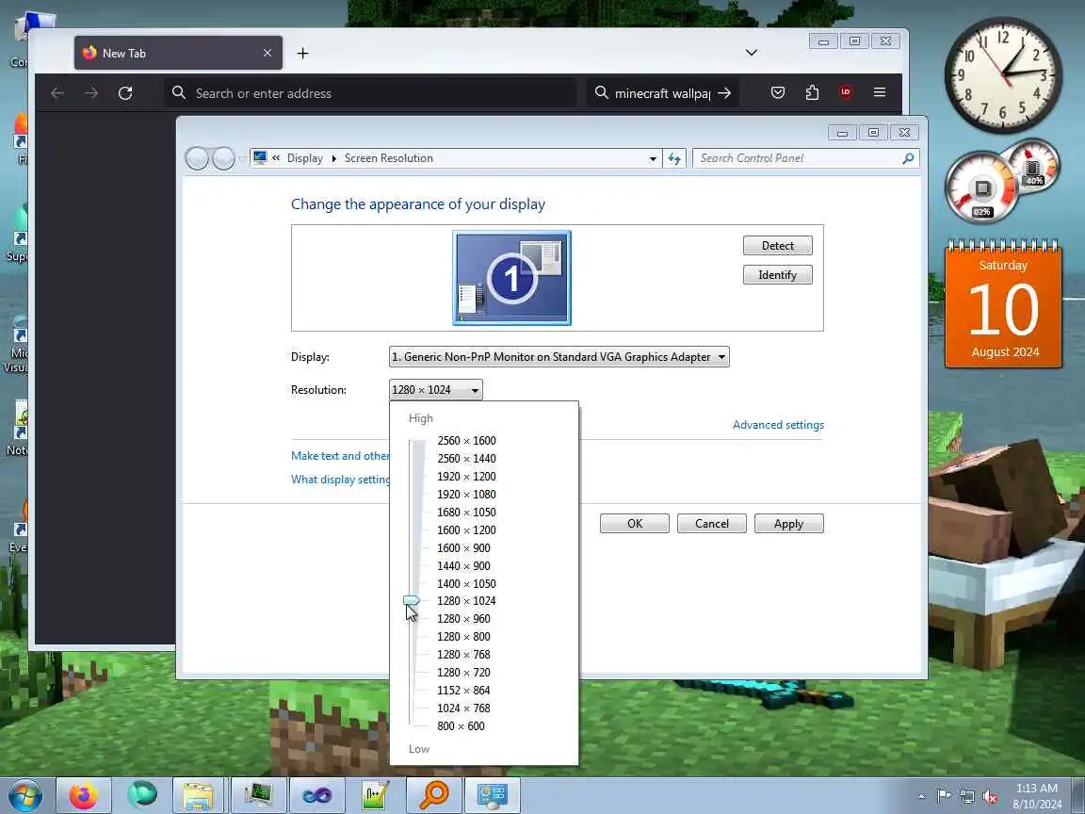Image resolution: width=1085 pixels, height=814 pixels.
Task: Select 1400 × 1050 resolution
Action: click(466, 583)
